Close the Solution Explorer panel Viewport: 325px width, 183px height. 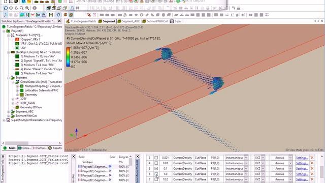[59, 21]
